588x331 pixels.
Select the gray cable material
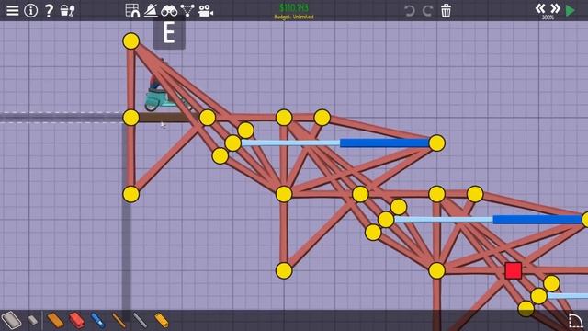pyautogui.click(x=140, y=321)
